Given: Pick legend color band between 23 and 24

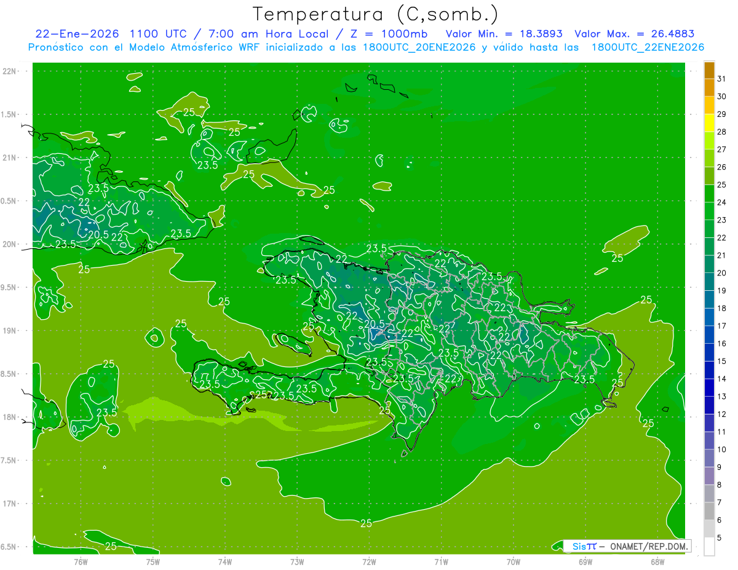Looking at the screenshot, I should pos(709,211).
